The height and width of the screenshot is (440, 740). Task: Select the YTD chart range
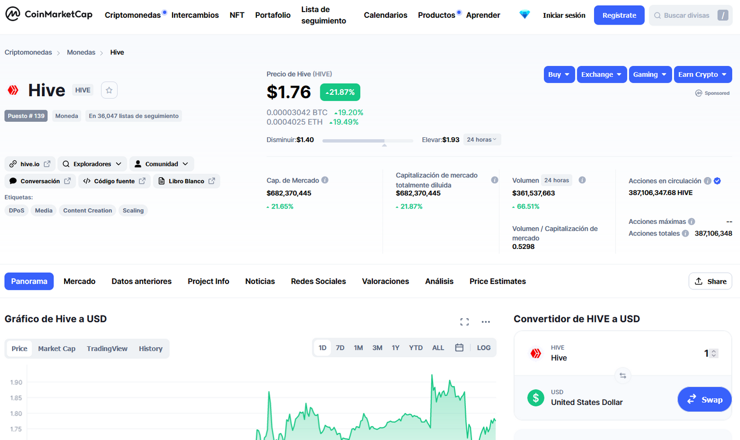point(416,348)
